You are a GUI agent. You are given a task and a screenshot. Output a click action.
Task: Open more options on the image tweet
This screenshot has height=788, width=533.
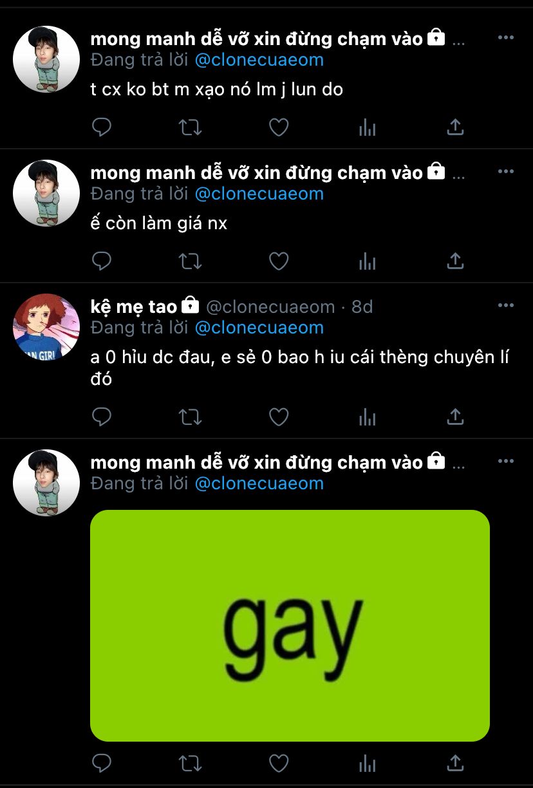(x=506, y=461)
